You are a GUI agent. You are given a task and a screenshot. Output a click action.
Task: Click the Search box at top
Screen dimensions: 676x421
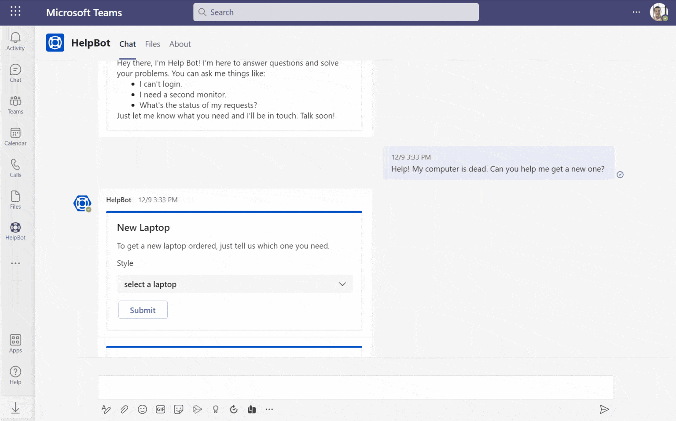(336, 12)
